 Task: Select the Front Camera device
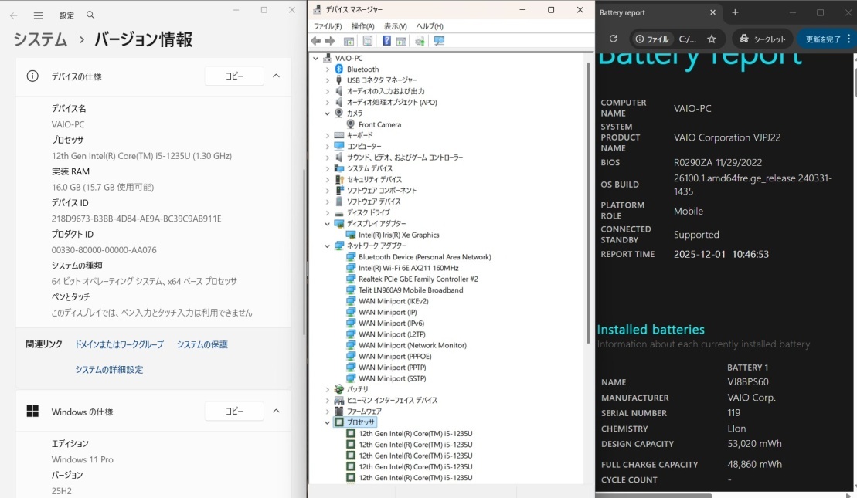pos(380,124)
